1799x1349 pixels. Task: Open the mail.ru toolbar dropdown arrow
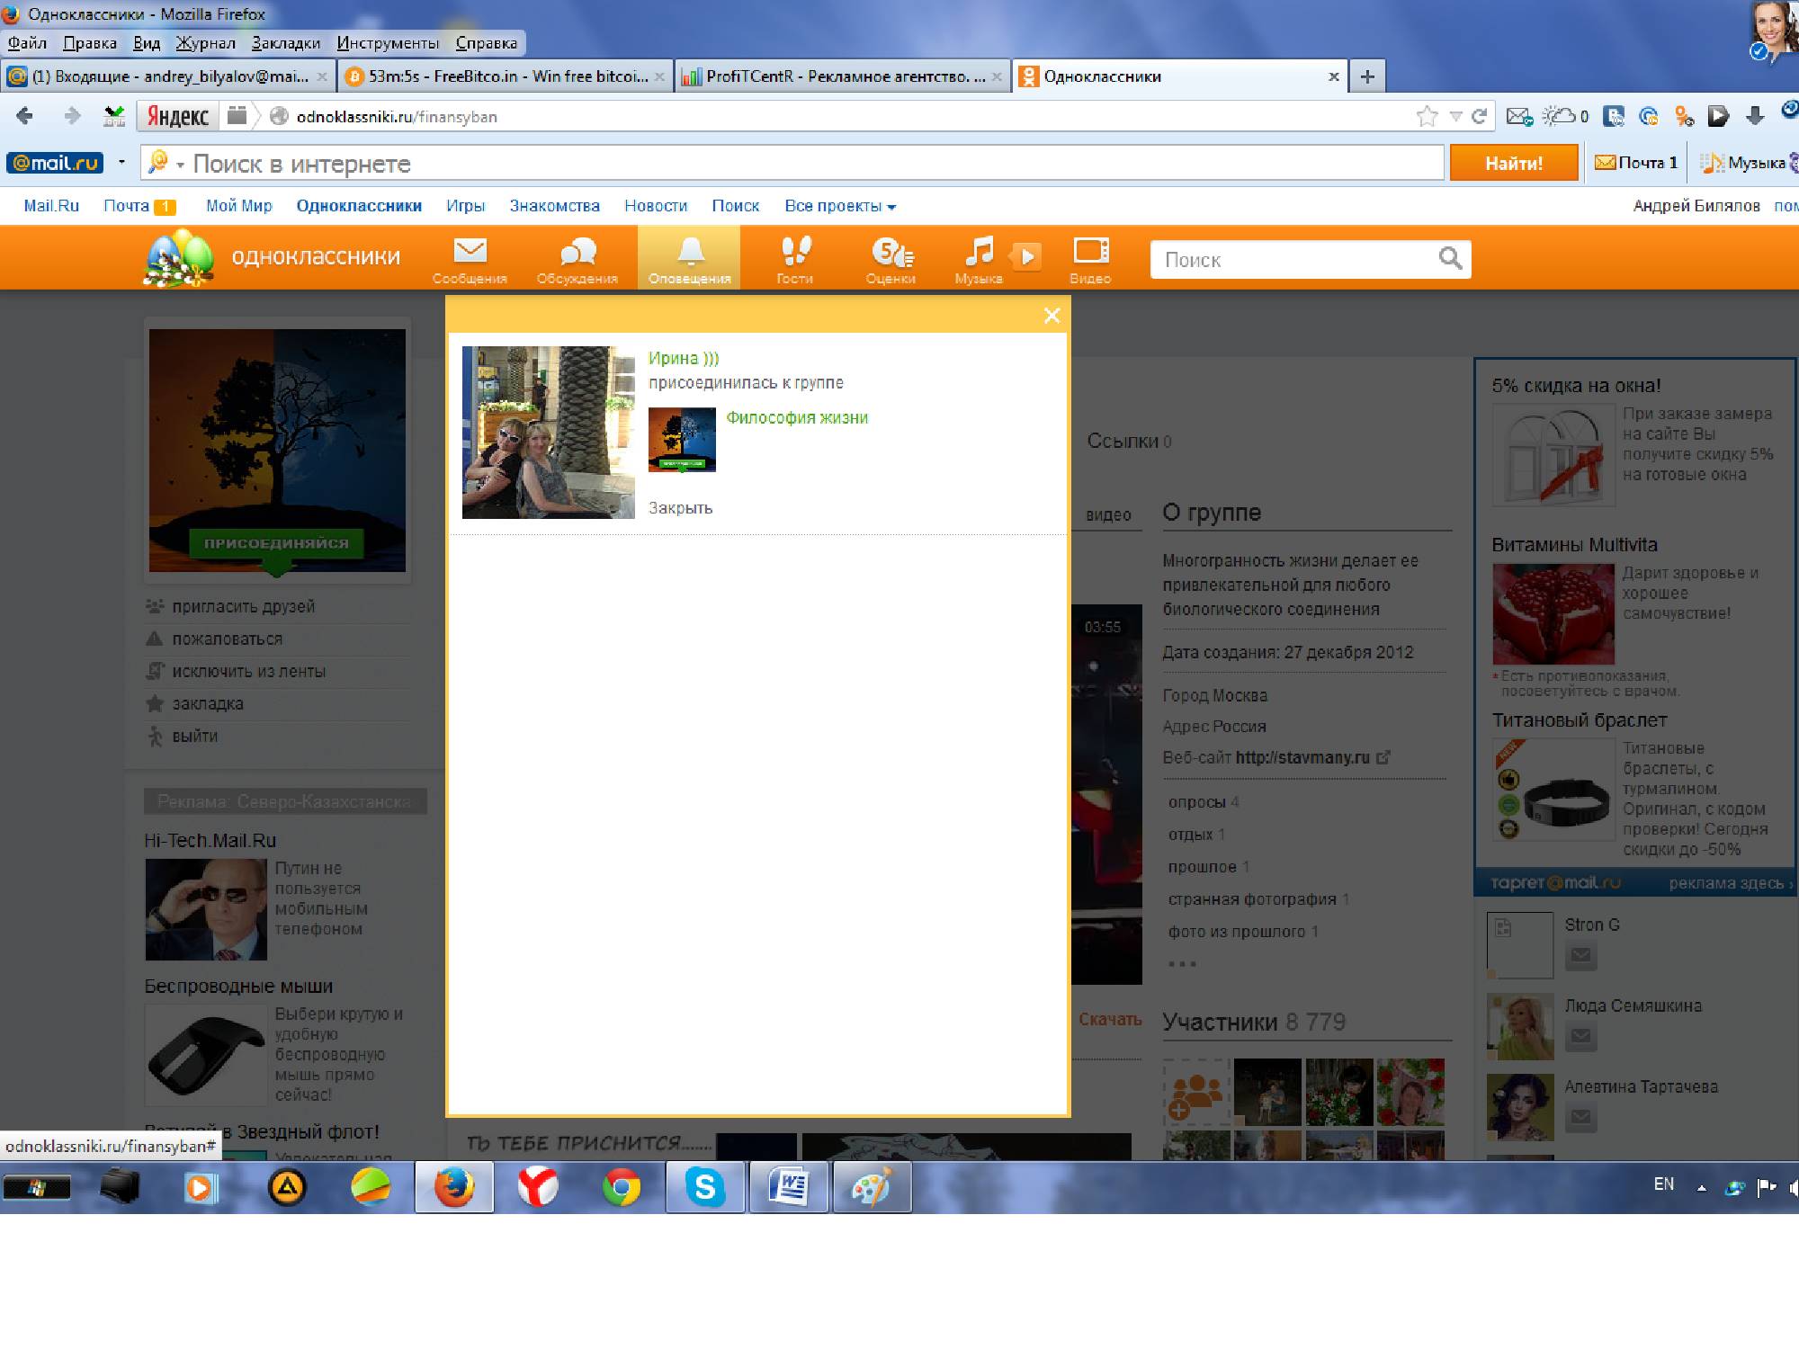[x=121, y=163]
